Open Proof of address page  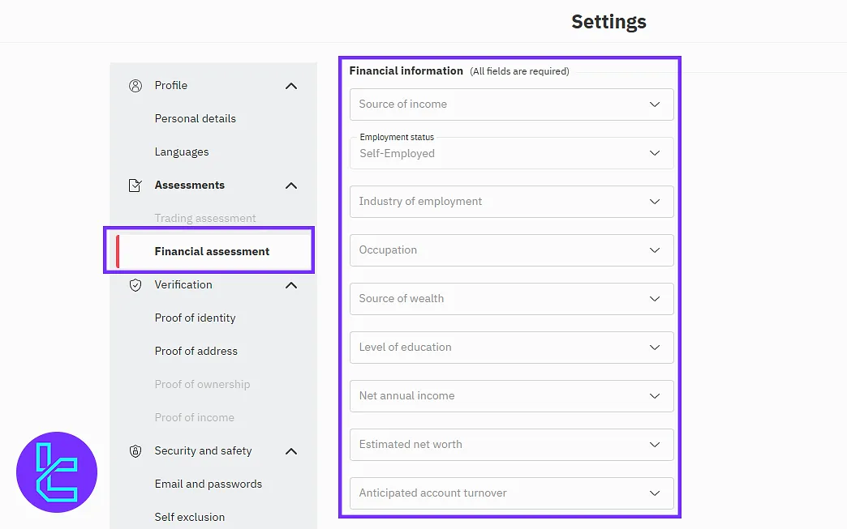196,351
